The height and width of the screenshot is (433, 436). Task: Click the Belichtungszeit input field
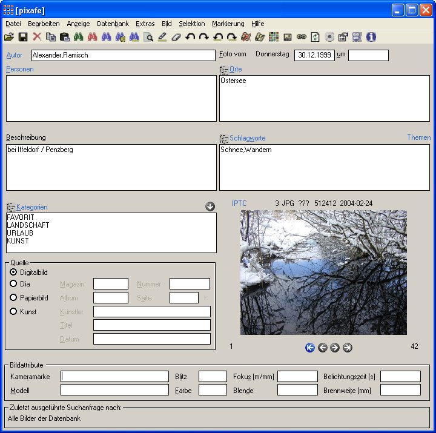(400, 376)
